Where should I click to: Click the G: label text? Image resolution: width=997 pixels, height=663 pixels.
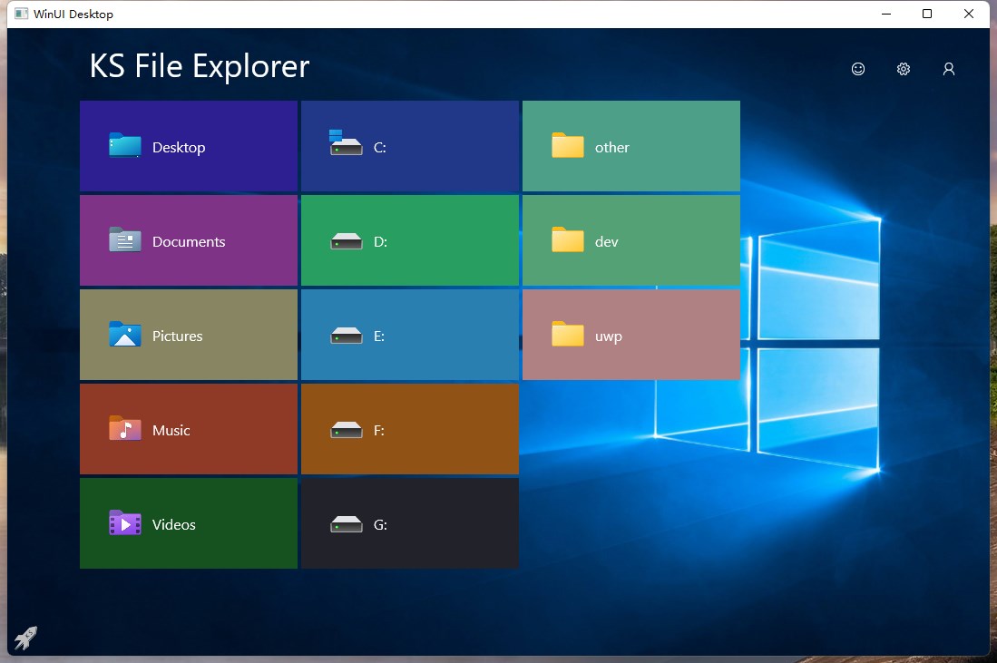tap(380, 524)
